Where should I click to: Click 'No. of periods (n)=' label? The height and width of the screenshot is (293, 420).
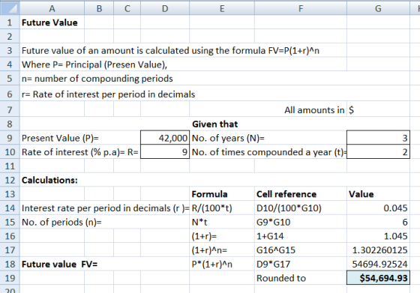tap(61, 222)
